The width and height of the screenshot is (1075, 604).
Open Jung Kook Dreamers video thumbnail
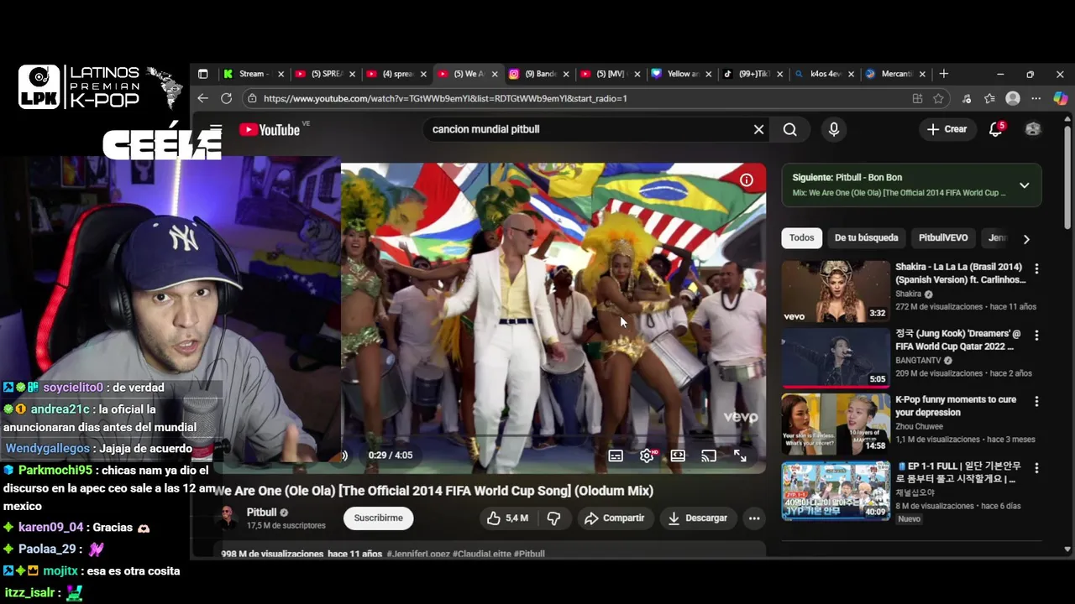pyautogui.click(x=836, y=357)
